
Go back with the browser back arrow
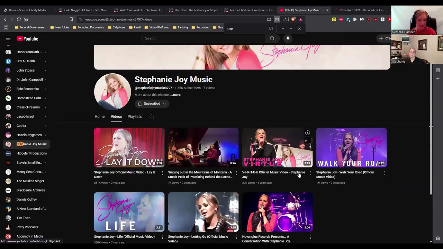5,19
